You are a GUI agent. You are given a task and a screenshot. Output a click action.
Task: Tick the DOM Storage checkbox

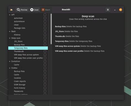pyautogui.click(x=45, y=84)
